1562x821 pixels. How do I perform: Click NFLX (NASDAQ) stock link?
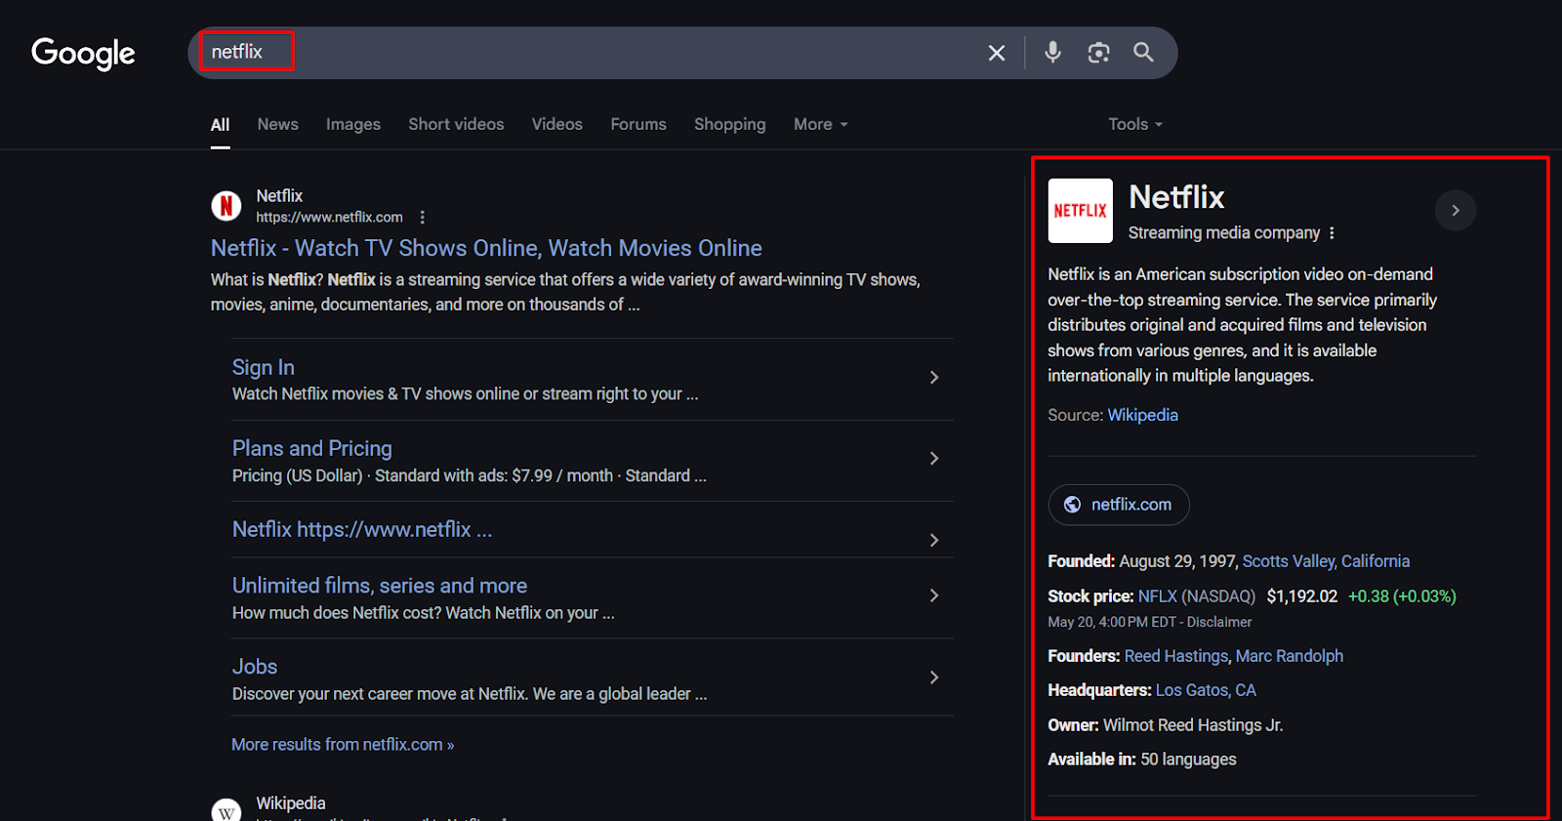click(x=1197, y=596)
